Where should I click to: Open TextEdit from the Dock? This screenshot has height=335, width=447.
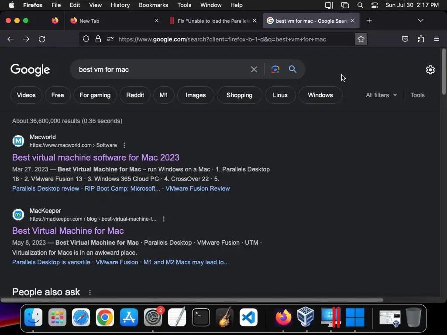click(x=177, y=317)
